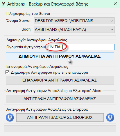This screenshot has width=120, height=136.
Task: Toggle 'Δημιουργία Αντιγράφου πριν την επαναφορά' checkbox
Action: (x=8, y=73)
